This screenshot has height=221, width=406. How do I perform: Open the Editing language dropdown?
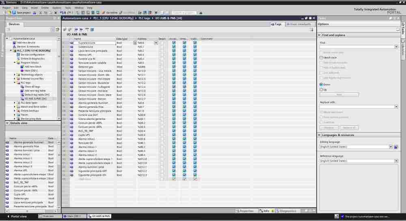point(391,147)
